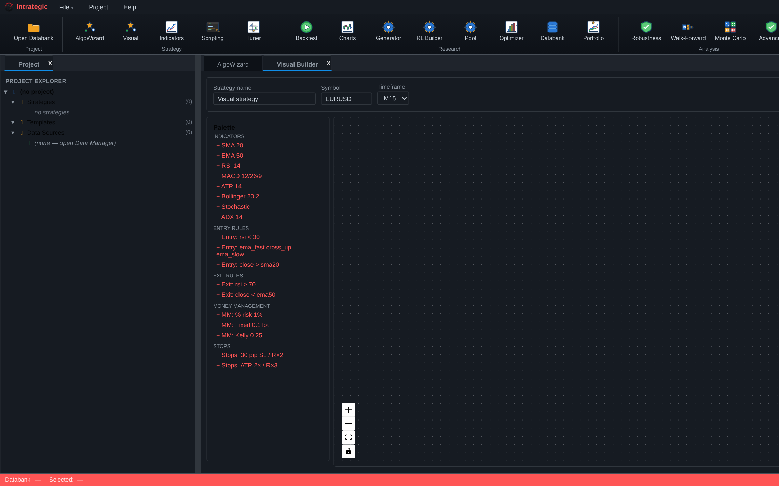The height and width of the screenshot is (486, 779).
Task: Open the Indicators tool
Action: click(x=172, y=31)
